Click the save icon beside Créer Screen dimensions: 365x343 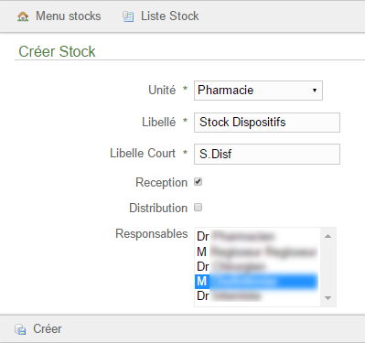tap(20, 329)
